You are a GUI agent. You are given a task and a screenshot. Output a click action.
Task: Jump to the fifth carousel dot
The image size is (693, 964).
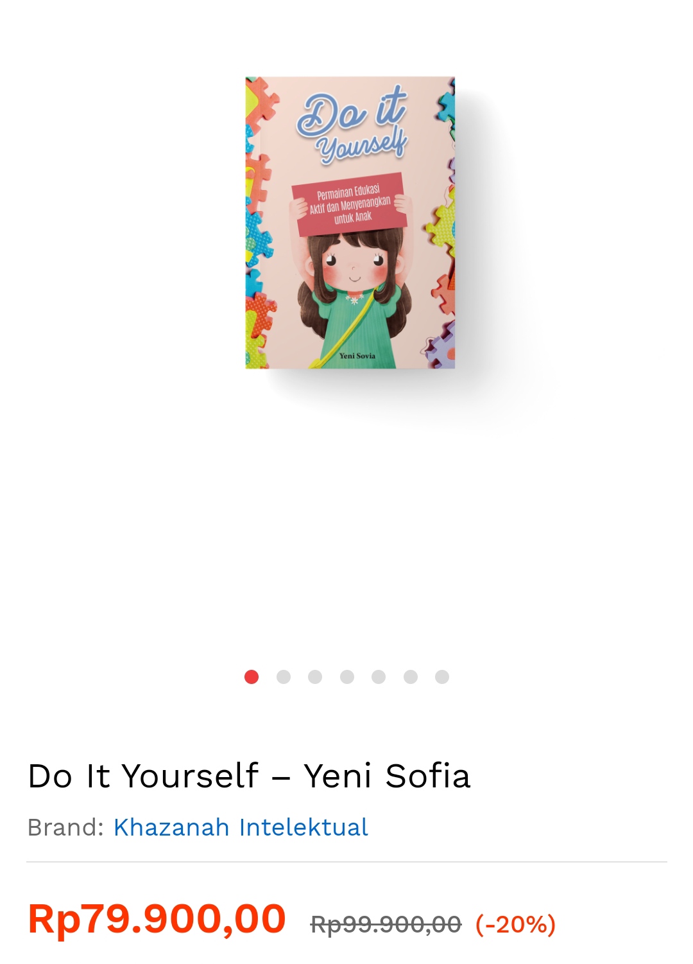pyautogui.click(x=379, y=677)
